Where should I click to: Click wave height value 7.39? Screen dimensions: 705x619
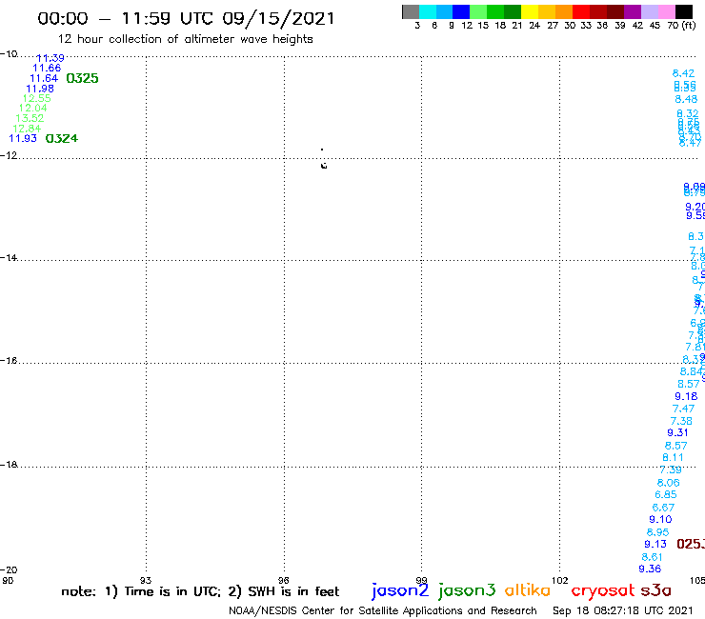coord(671,469)
